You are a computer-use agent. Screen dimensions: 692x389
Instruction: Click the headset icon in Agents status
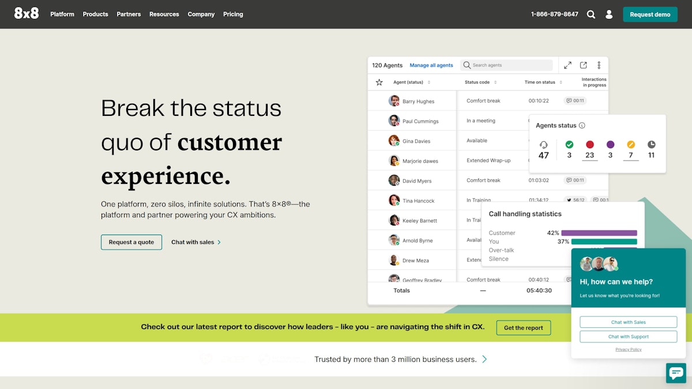point(544,145)
